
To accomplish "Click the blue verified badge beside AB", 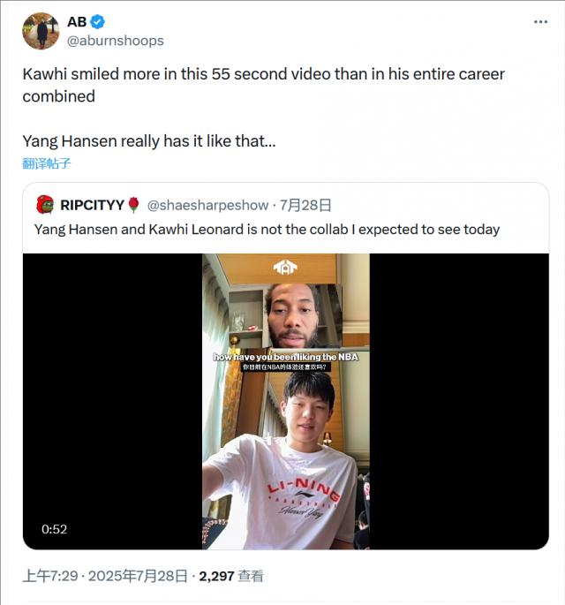I will click(x=98, y=22).
